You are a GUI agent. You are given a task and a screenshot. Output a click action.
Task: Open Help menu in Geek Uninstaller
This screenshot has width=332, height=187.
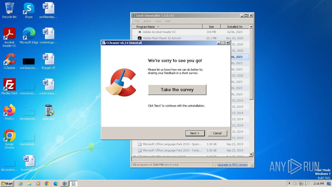tap(168, 21)
